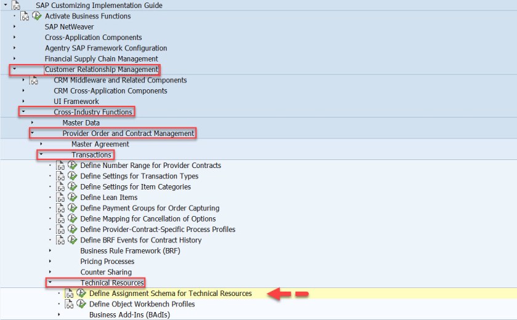Screen dimensions: 517x320
Task: Expand Agentry SAP Framework Configuration node
Action: [x=14, y=47]
